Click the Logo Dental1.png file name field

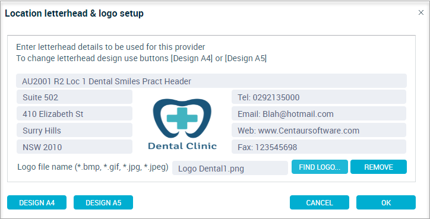pos(230,168)
